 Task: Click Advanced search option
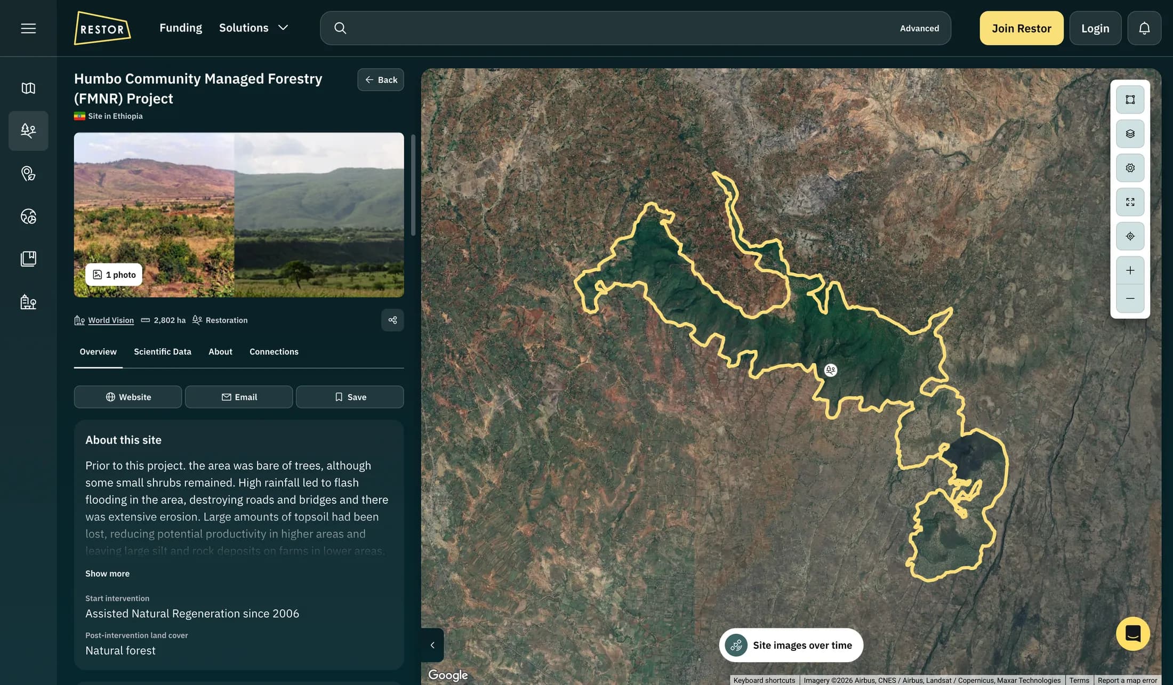pyautogui.click(x=919, y=28)
